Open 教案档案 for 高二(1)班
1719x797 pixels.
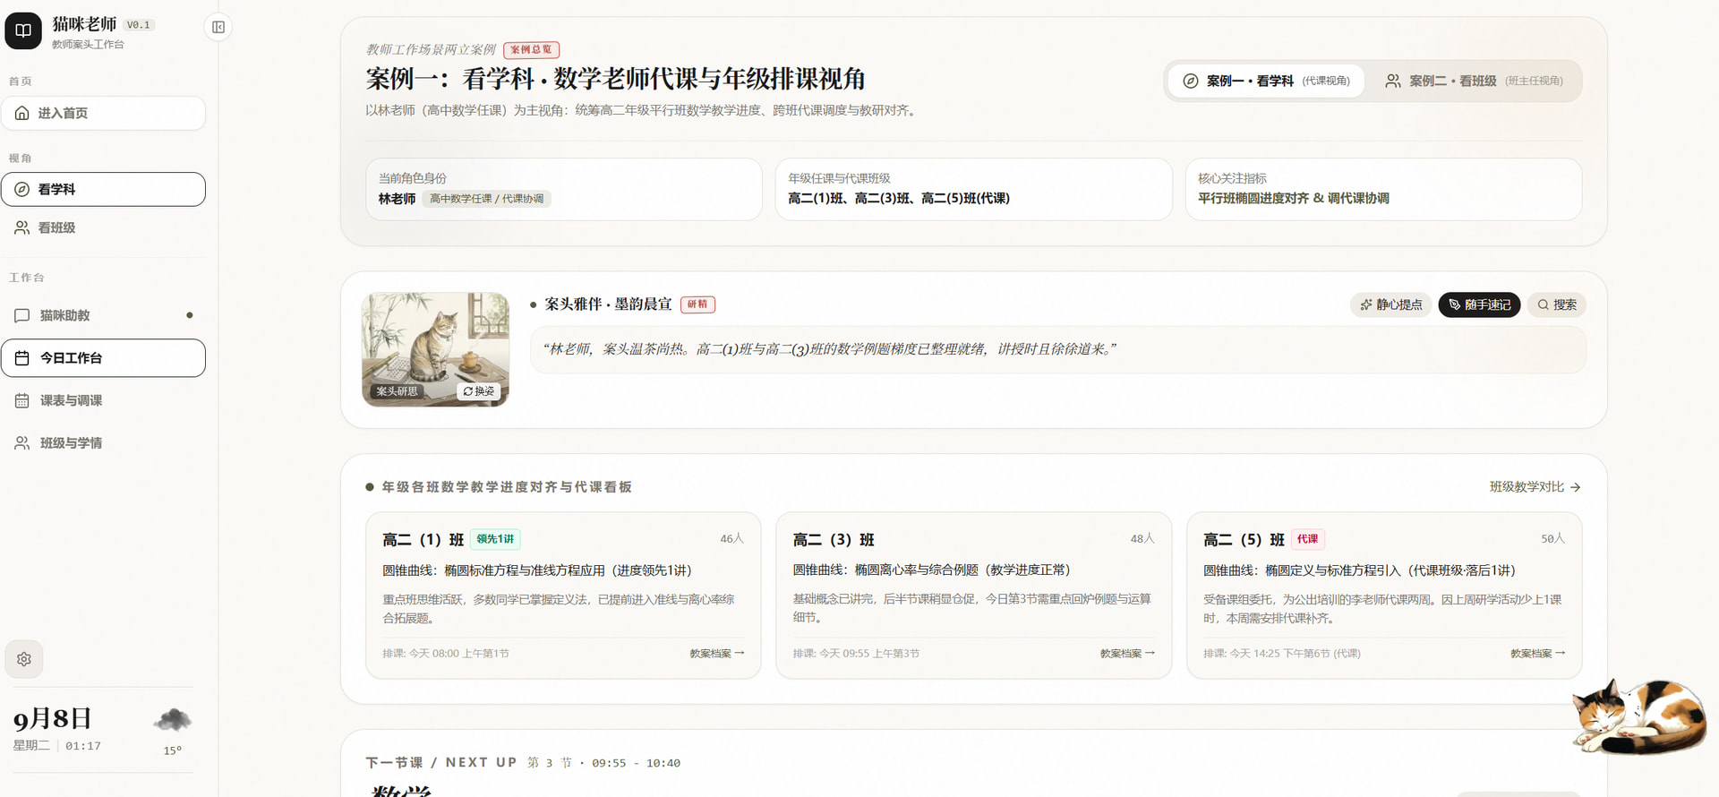(716, 654)
